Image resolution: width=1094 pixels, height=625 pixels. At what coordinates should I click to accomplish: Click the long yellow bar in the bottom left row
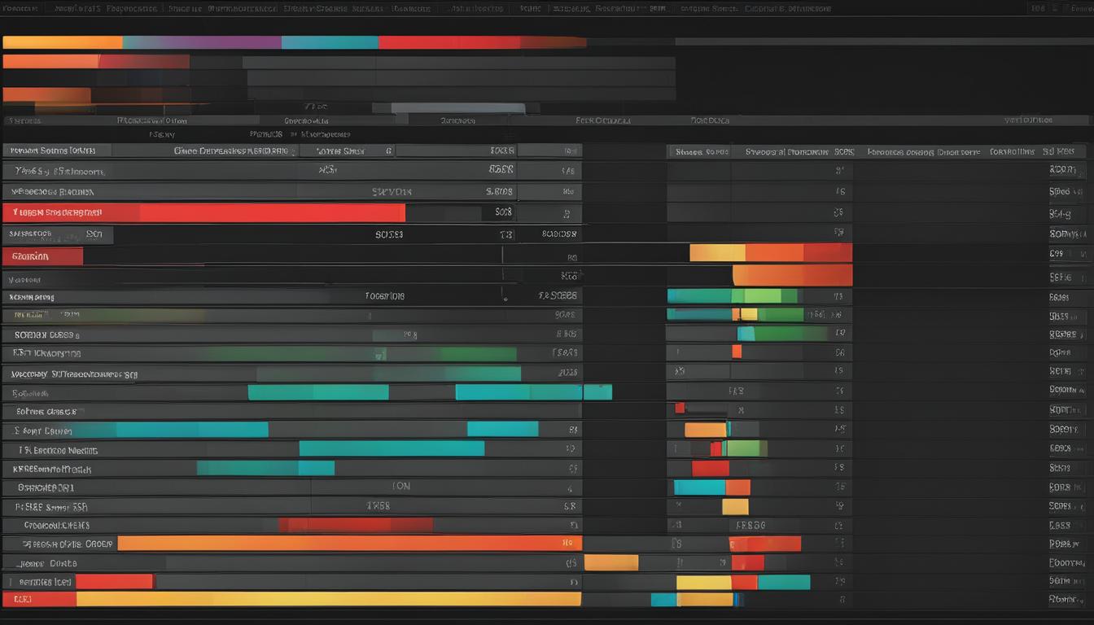pyautogui.click(x=328, y=600)
